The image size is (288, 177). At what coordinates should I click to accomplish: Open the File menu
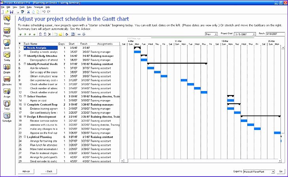pos(2,7)
